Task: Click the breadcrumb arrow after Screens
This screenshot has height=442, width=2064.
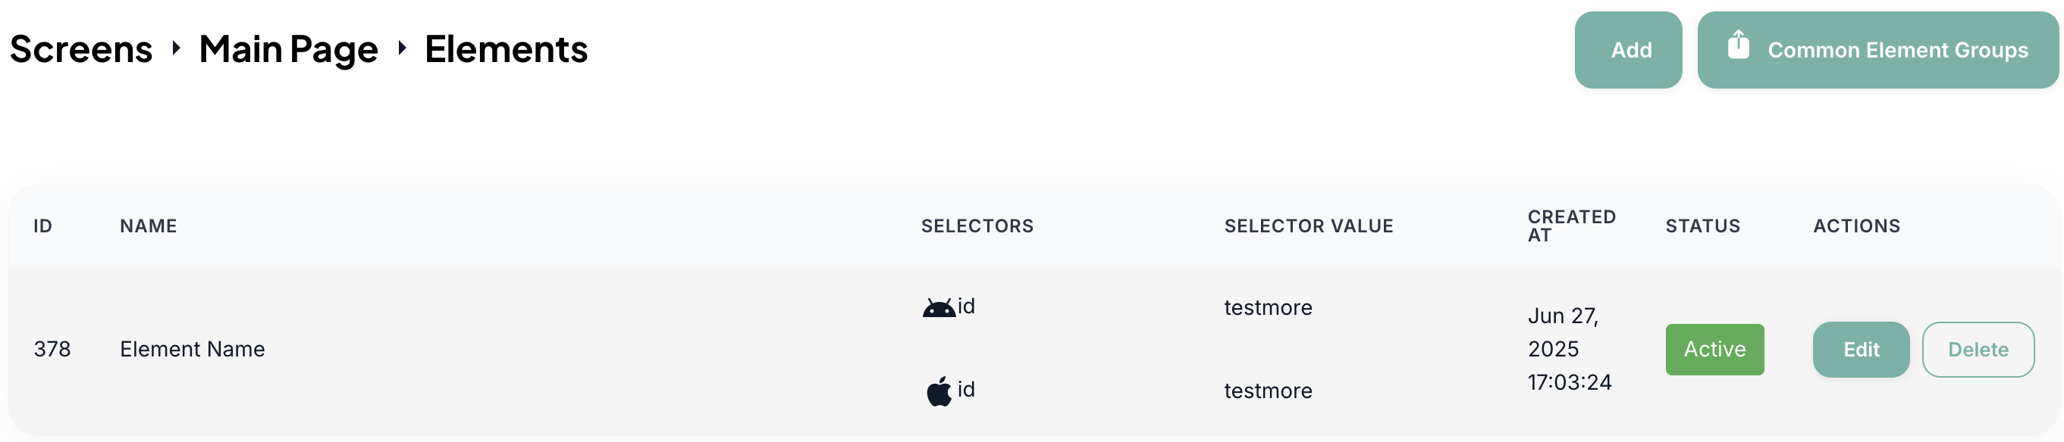Action: [x=176, y=48]
